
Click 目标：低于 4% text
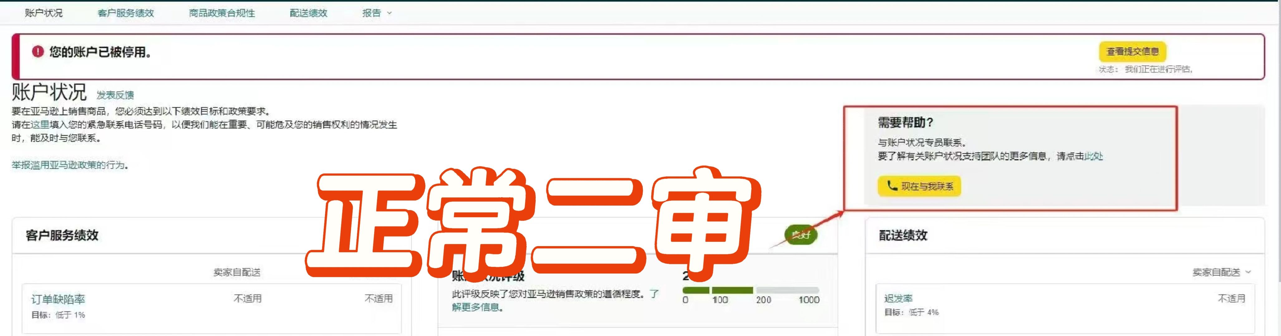point(911,312)
